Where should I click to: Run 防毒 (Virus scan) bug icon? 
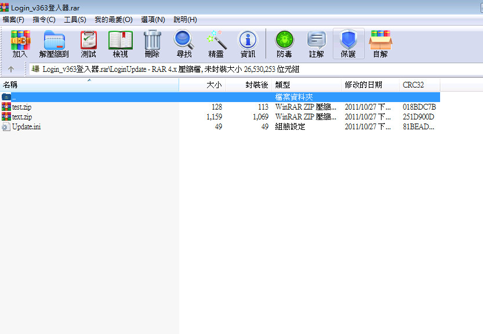point(284,43)
